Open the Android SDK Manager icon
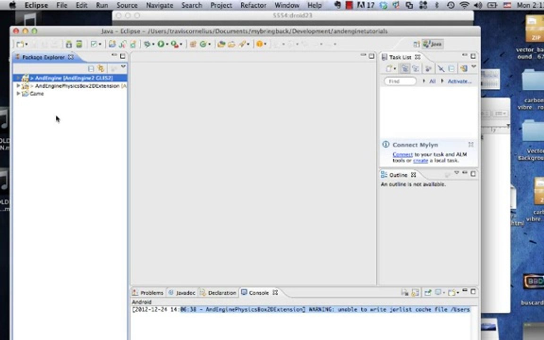This screenshot has width=544, height=340. [x=68, y=44]
